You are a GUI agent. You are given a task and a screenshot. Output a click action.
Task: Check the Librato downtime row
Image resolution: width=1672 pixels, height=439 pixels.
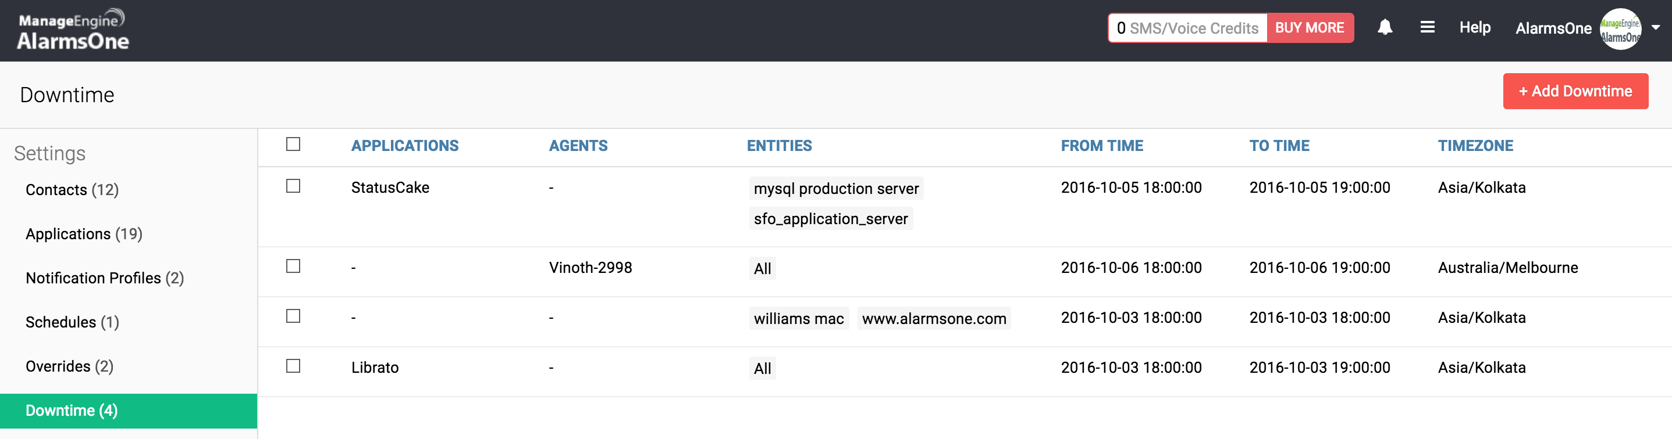(293, 366)
